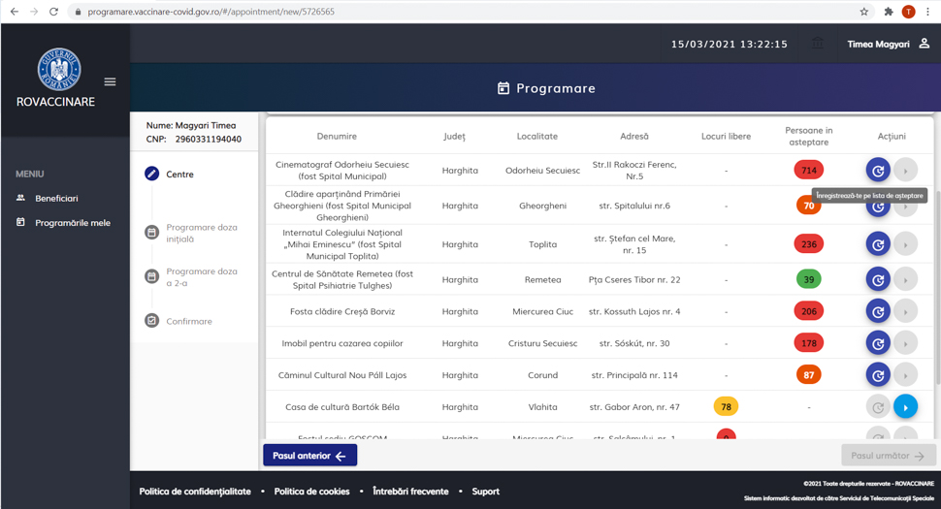
Task: Open Programările mele from the side menu
Action: pyautogui.click(x=72, y=223)
